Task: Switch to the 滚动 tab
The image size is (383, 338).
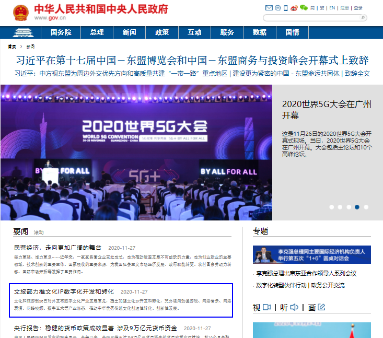Action: 38,232
